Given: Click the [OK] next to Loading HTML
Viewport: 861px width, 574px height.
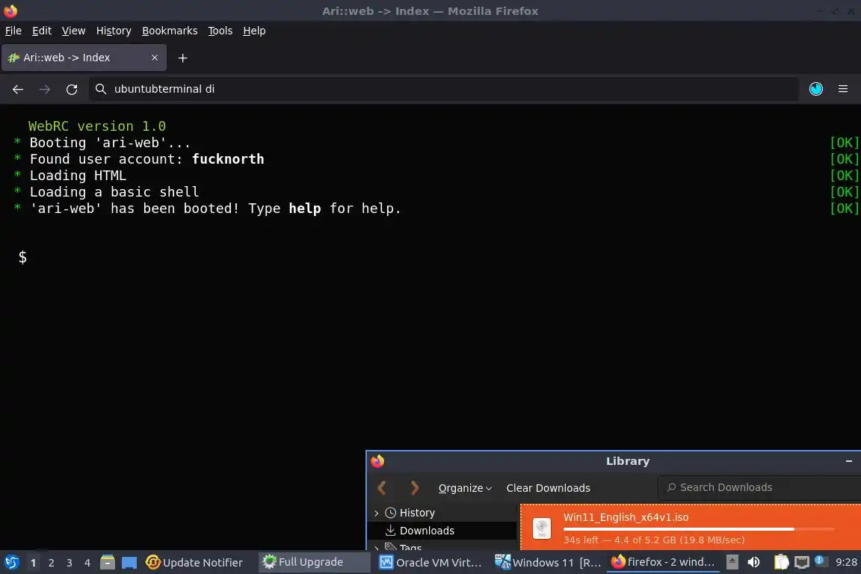Looking at the screenshot, I should tap(845, 176).
